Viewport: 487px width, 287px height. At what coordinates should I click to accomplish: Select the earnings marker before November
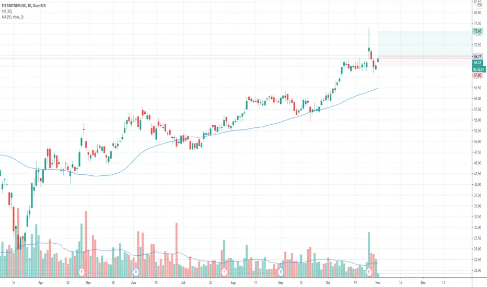[x=369, y=272]
